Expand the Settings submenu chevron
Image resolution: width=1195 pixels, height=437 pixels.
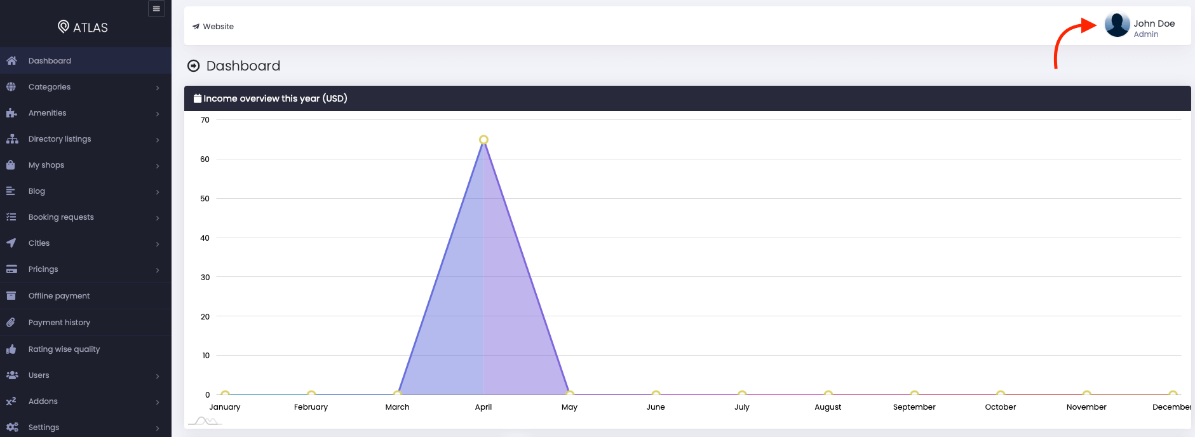click(x=158, y=428)
